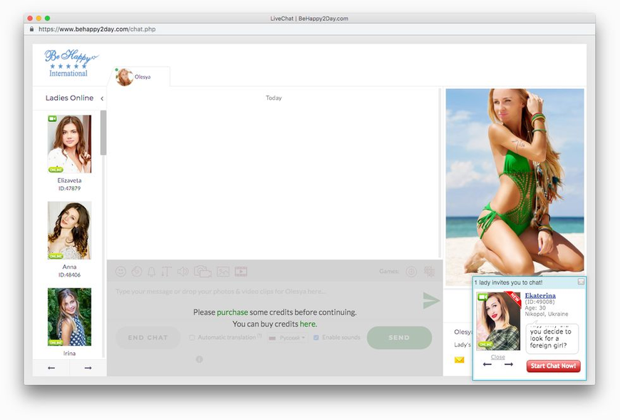Open the Русский language dropdown
Screen dimensions: 620x420
click(286, 338)
